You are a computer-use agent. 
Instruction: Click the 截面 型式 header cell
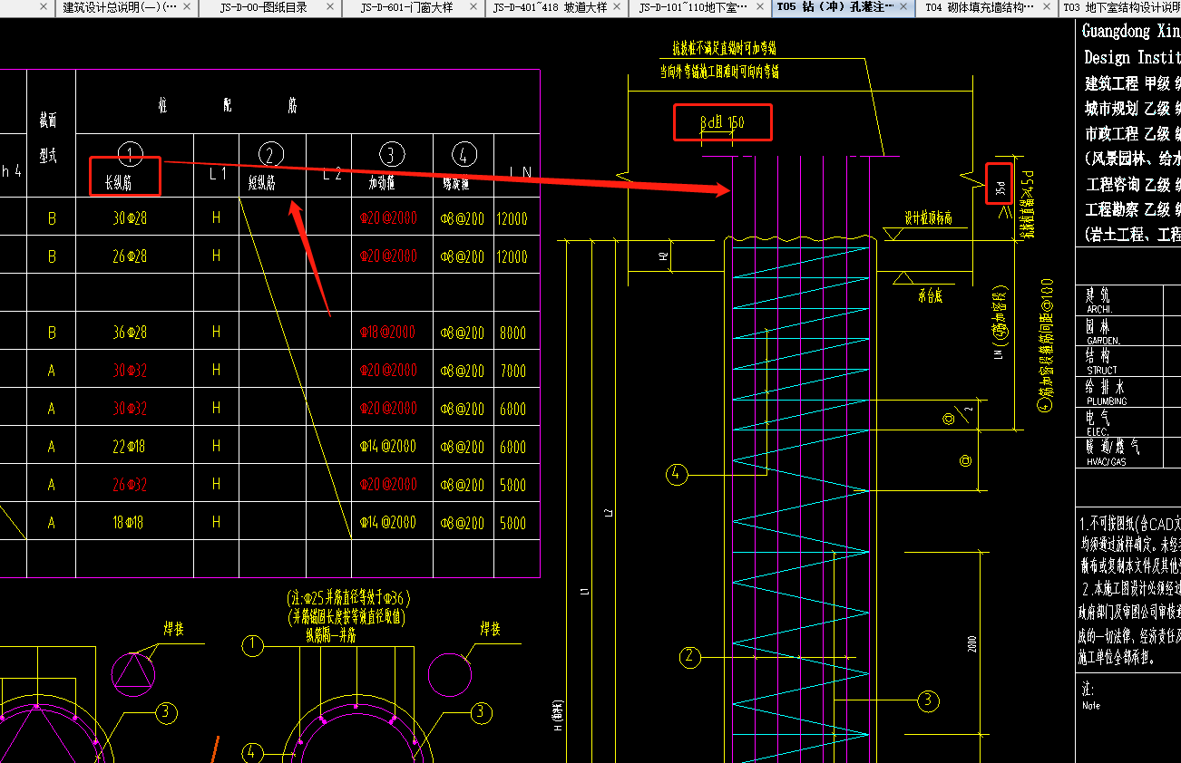pyautogui.click(x=51, y=133)
